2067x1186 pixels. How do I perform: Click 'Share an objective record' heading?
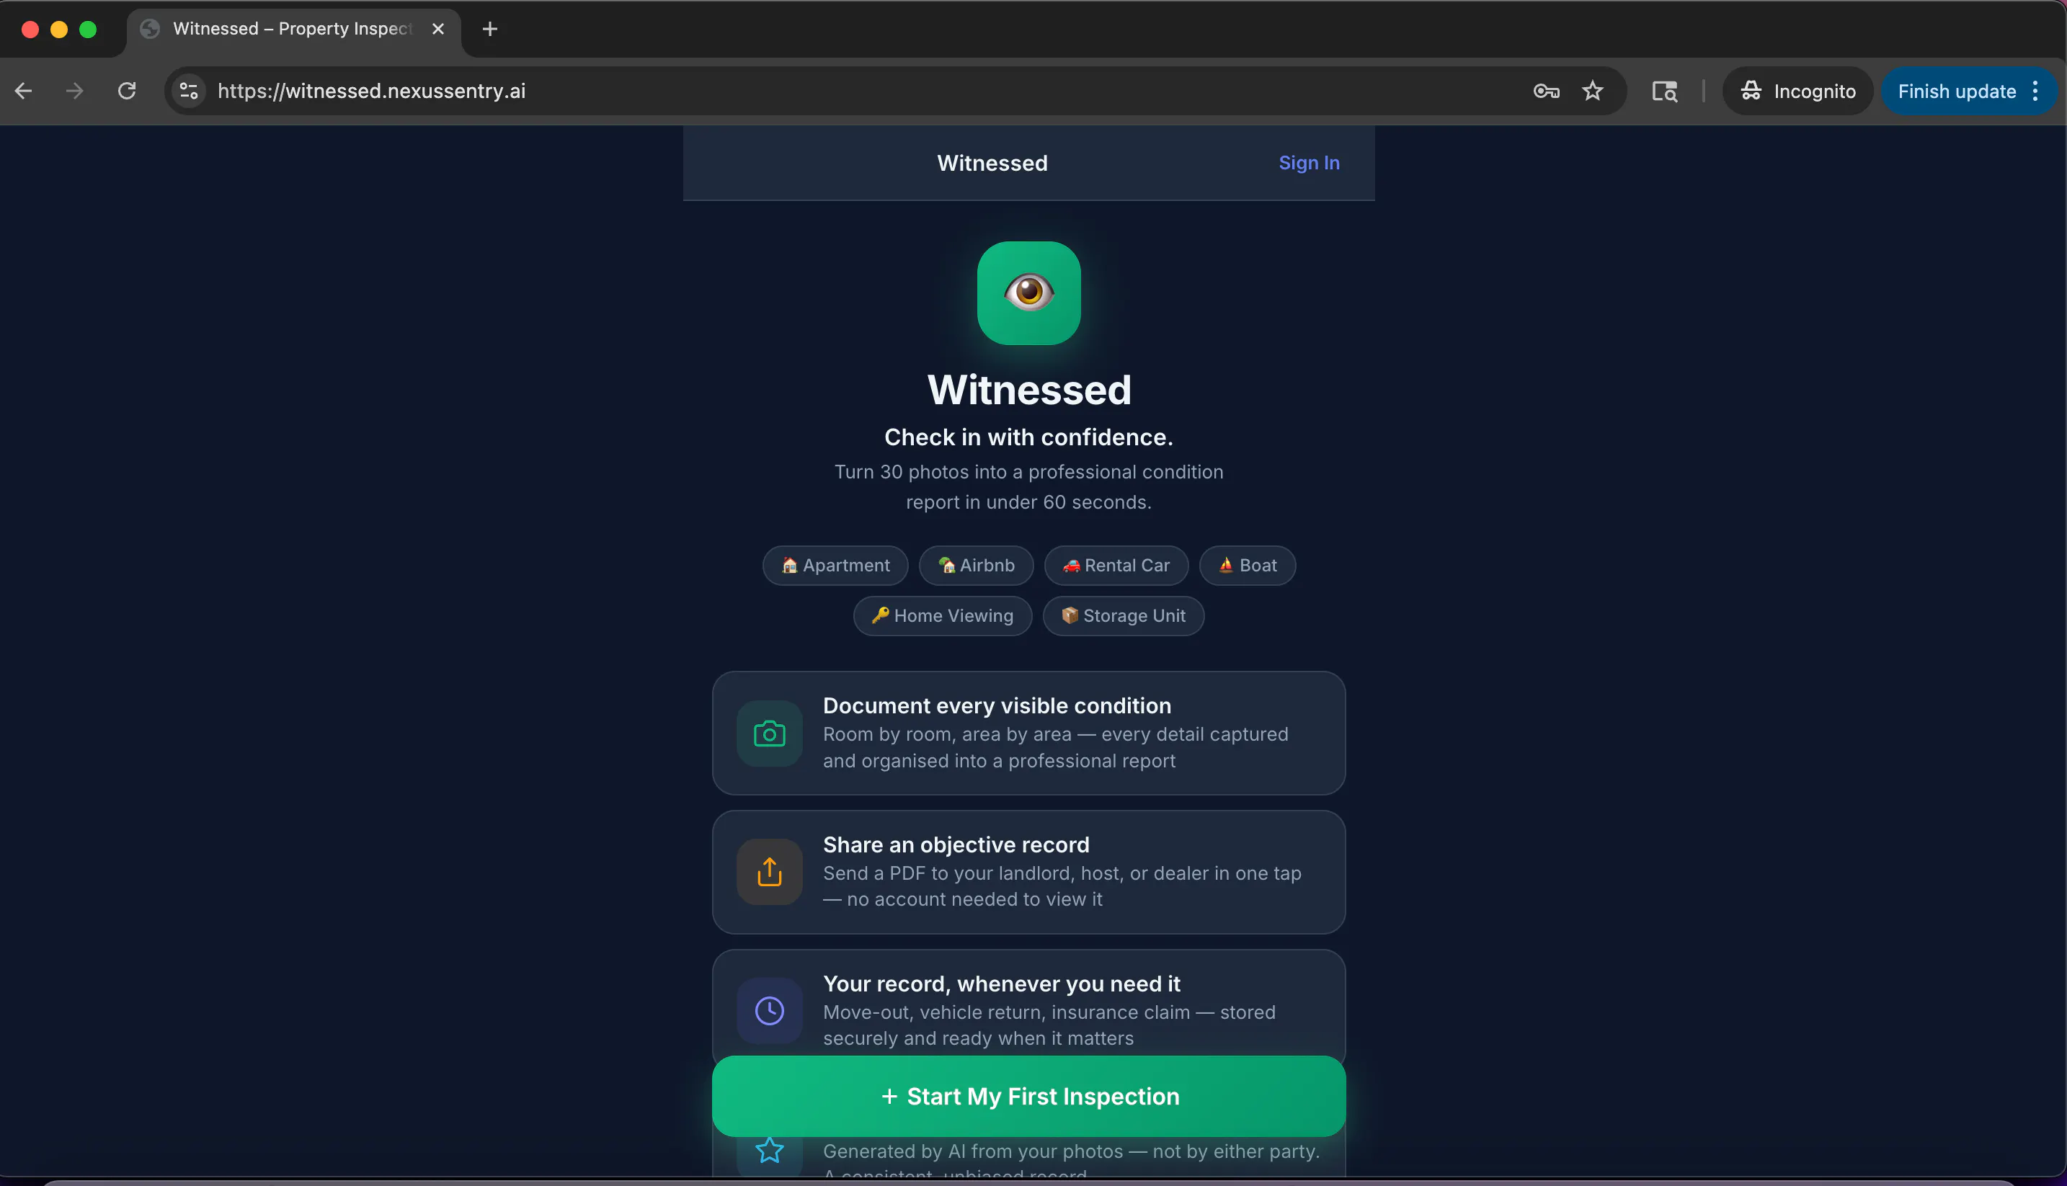956,844
